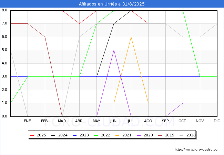This screenshot has width=224, height=155.
Task: Click the 5.0 value on y-axis
Action: pyautogui.click(x=4, y=50)
